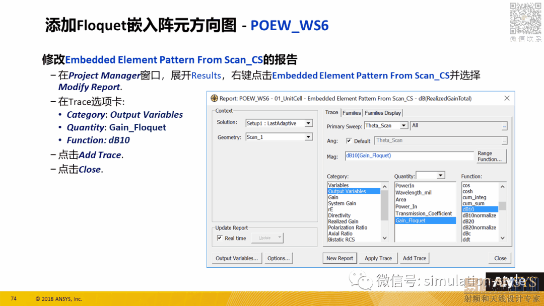The image size is (544, 306).
Task: Click the Close button
Action: (x=500, y=258)
